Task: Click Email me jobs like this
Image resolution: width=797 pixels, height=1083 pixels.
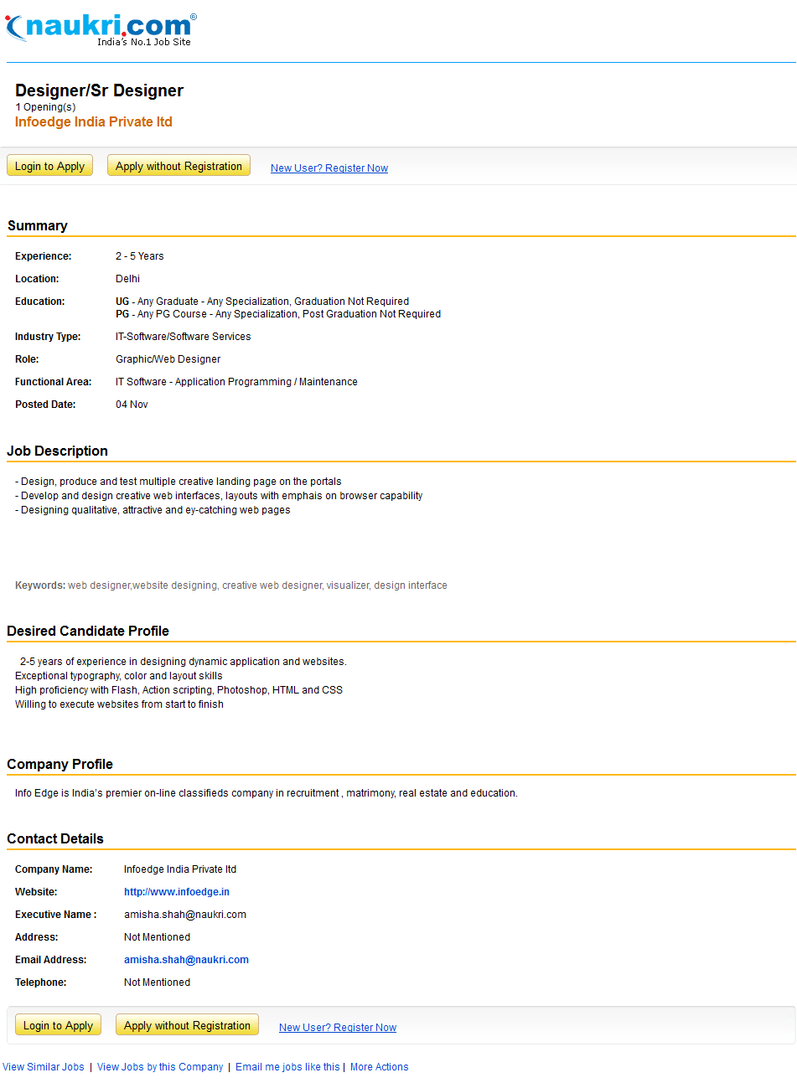Action: point(287,1067)
